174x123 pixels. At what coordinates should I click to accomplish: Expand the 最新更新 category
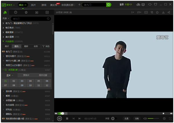pos(3,32)
